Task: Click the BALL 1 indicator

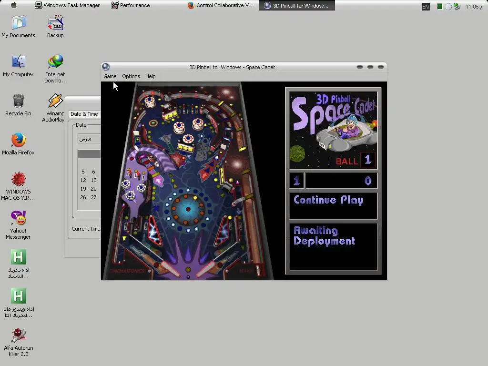Action: coord(356,160)
